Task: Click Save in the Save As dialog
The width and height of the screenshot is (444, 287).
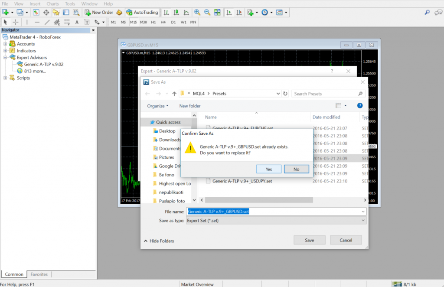Action: tap(310, 240)
